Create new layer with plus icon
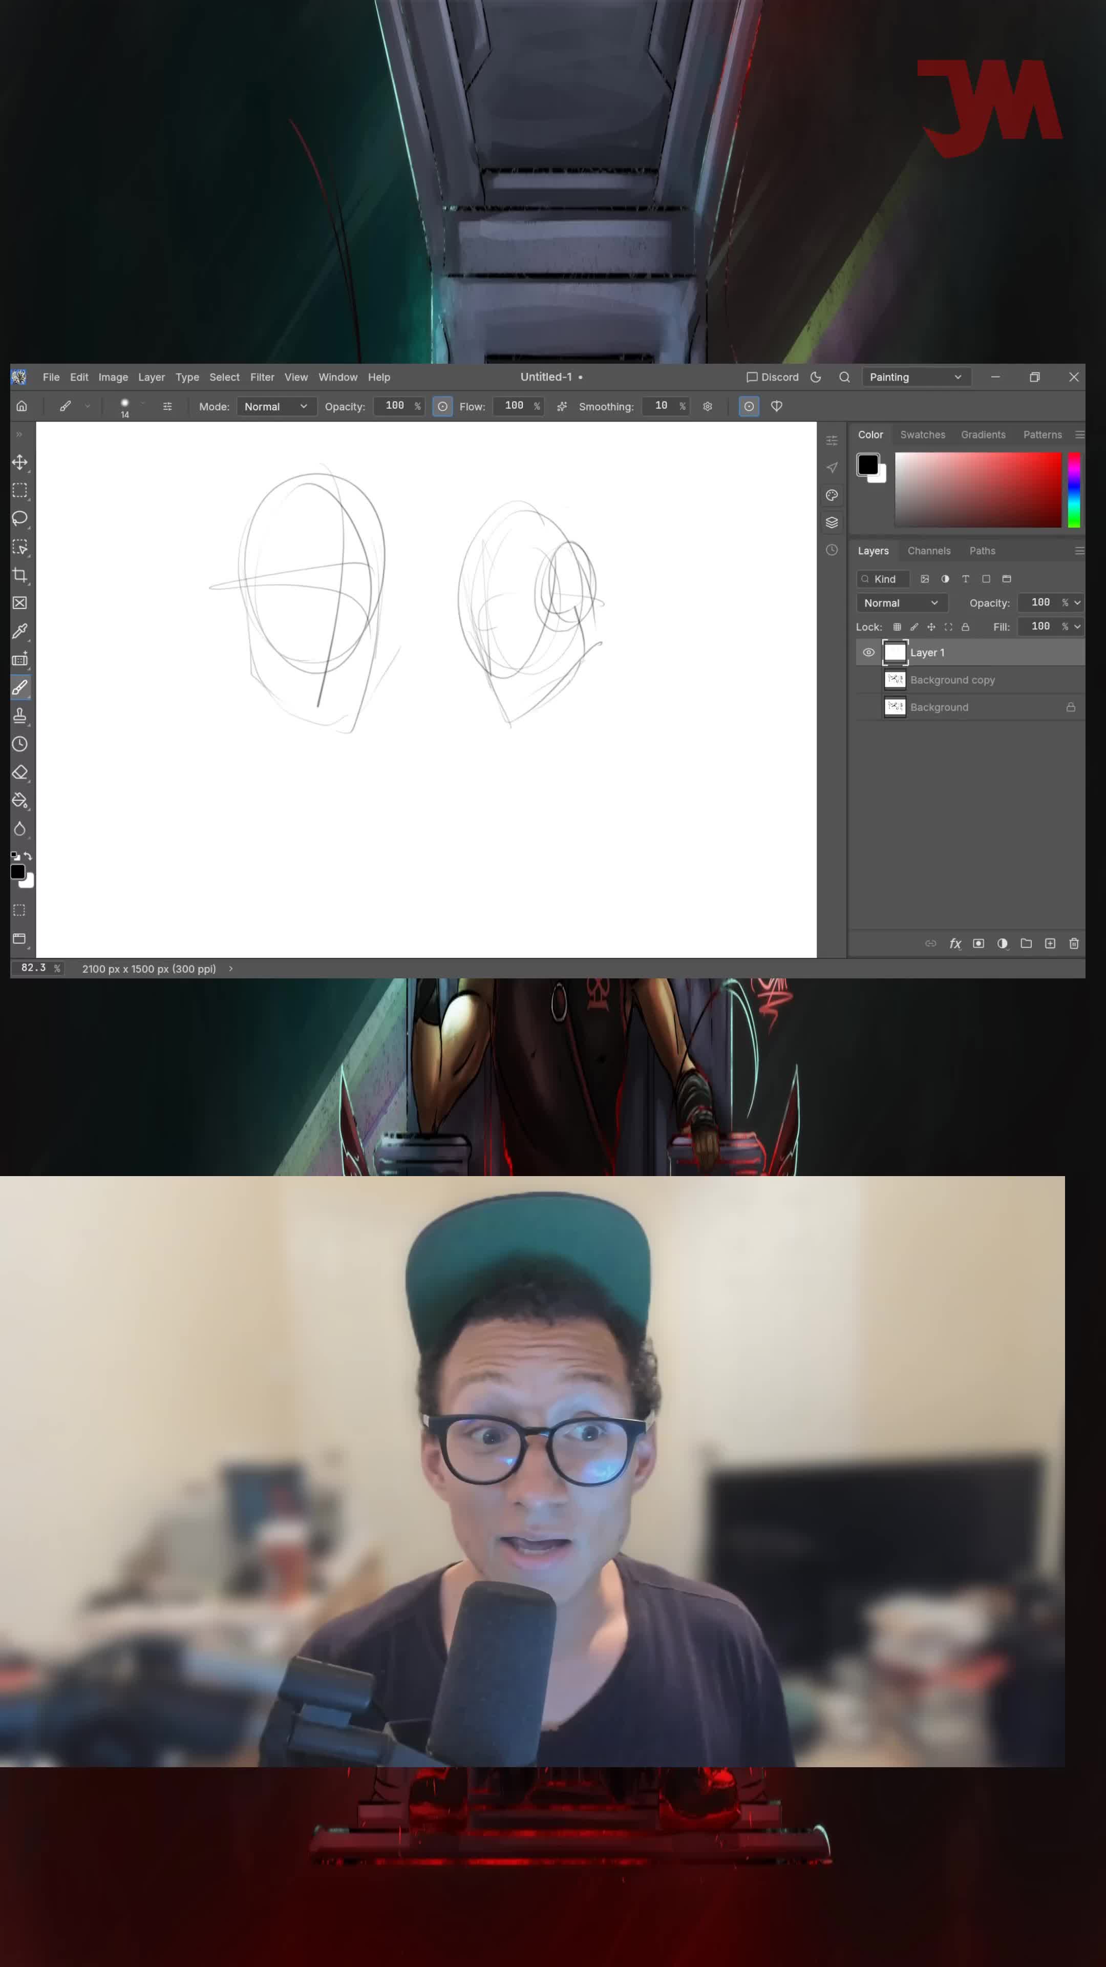1106x1967 pixels. point(1050,944)
